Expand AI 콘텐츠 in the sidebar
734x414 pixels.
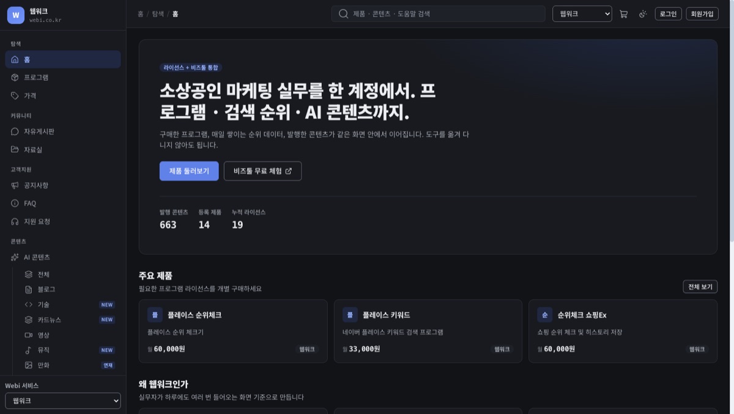click(63, 257)
